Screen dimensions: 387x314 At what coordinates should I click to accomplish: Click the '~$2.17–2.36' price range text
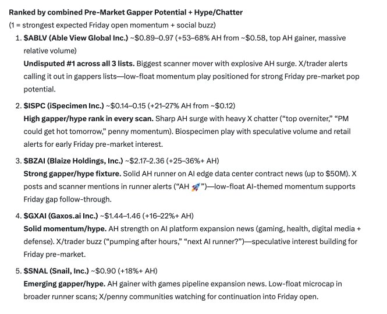point(144,161)
